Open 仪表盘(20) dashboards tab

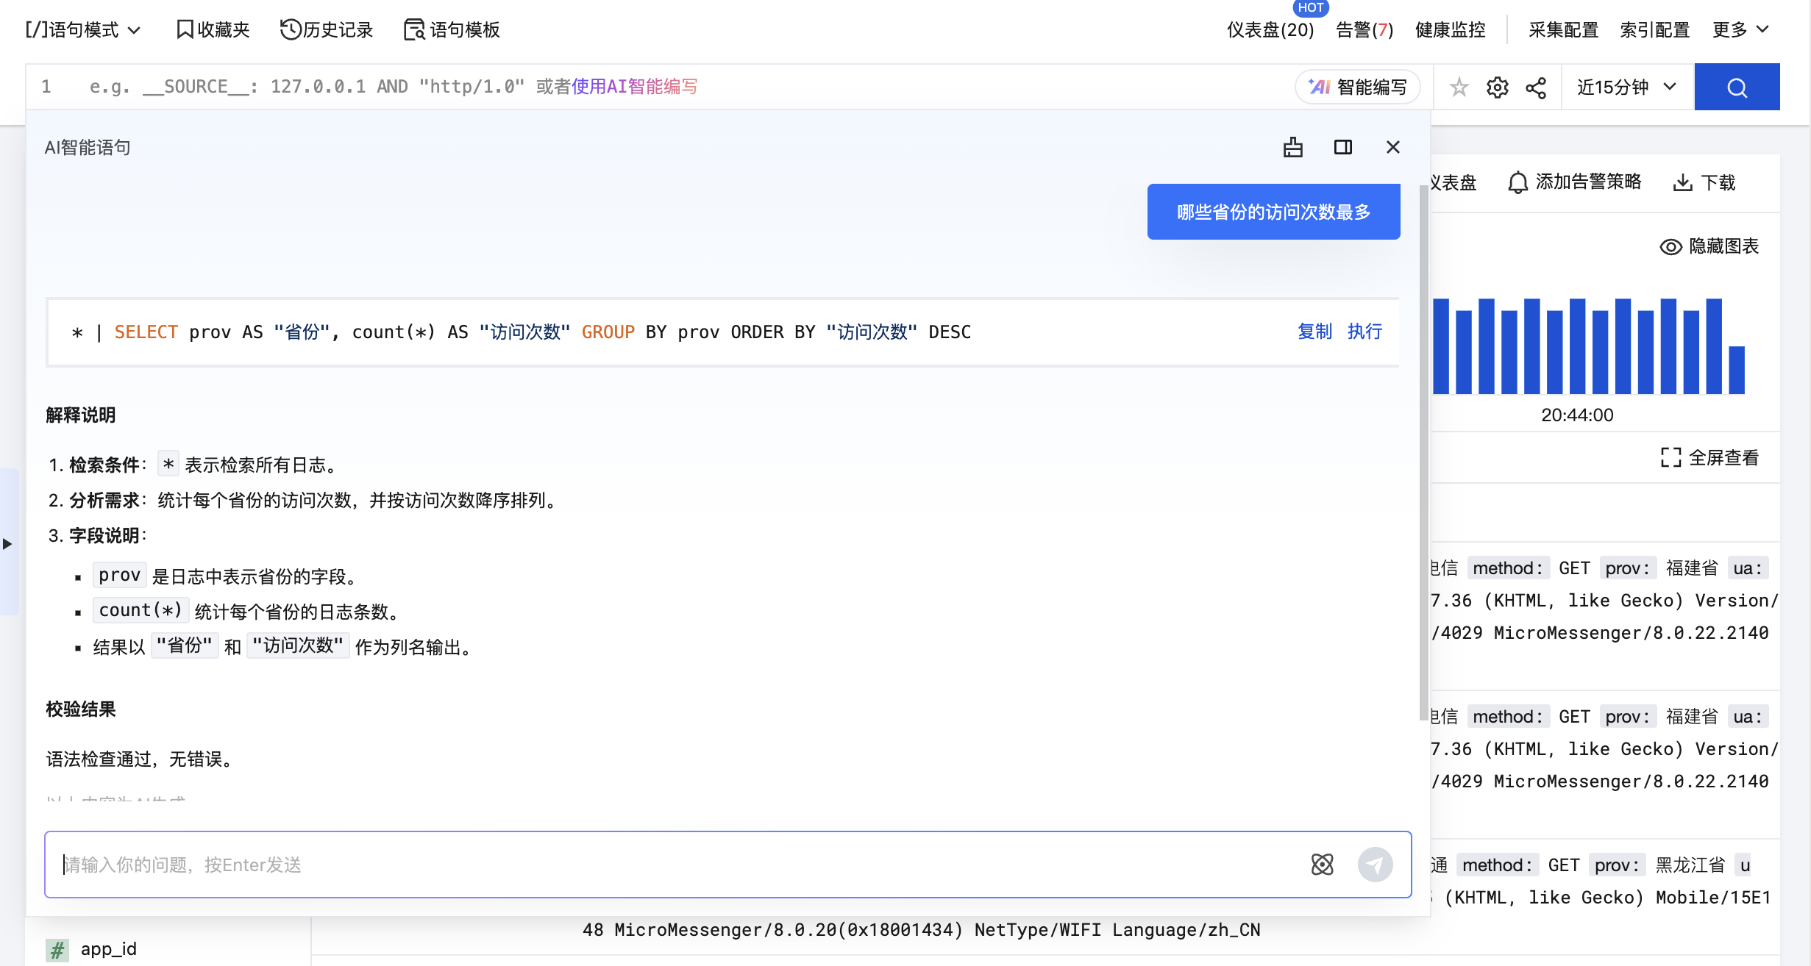pyautogui.click(x=1270, y=29)
